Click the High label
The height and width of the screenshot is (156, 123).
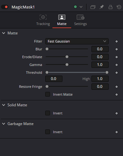(86, 79)
